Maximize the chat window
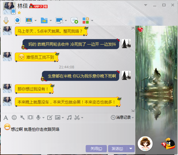The height and width of the screenshot is (155, 178). click(164, 5)
